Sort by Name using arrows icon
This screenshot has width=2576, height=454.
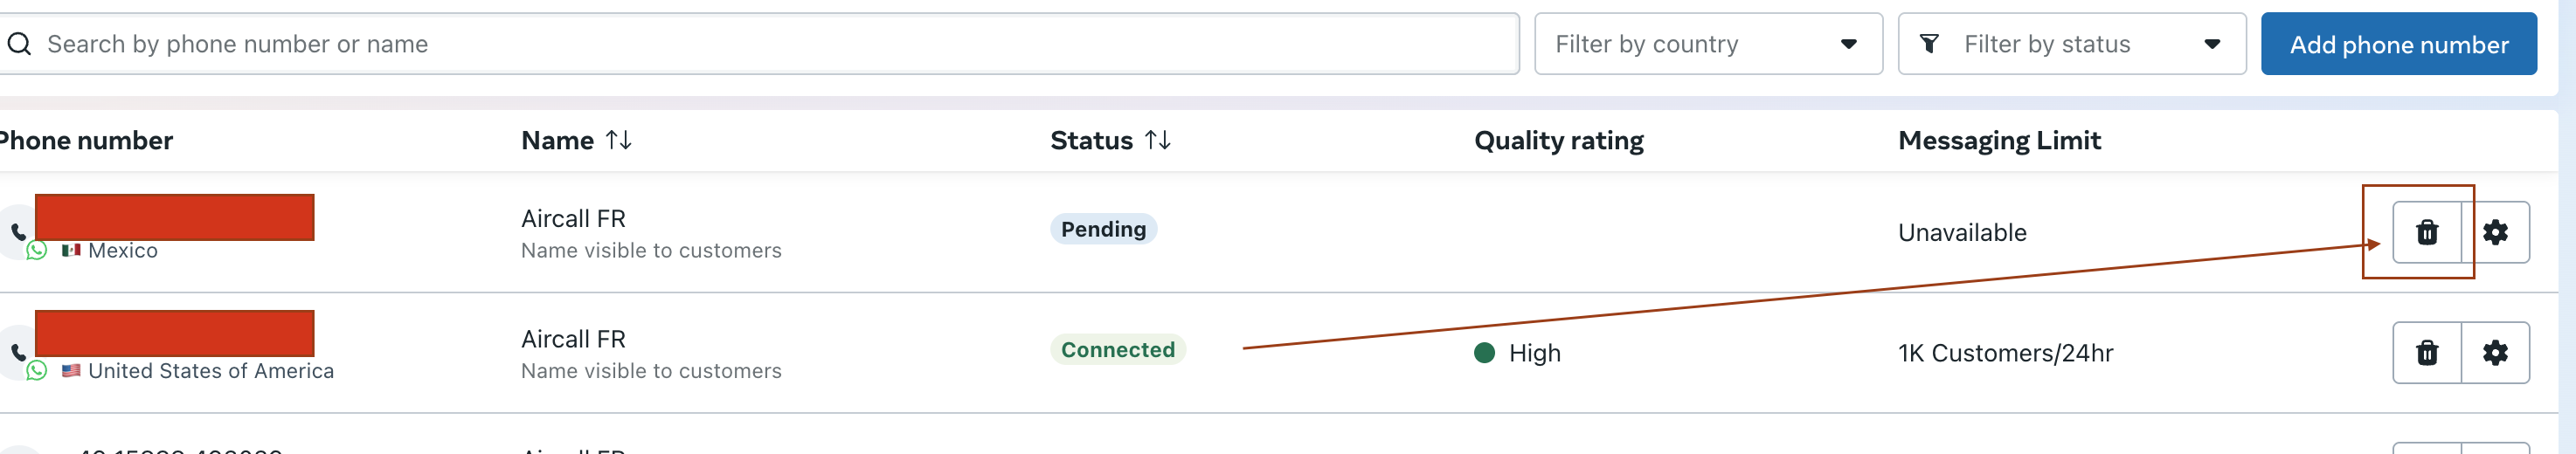[619, 140]
